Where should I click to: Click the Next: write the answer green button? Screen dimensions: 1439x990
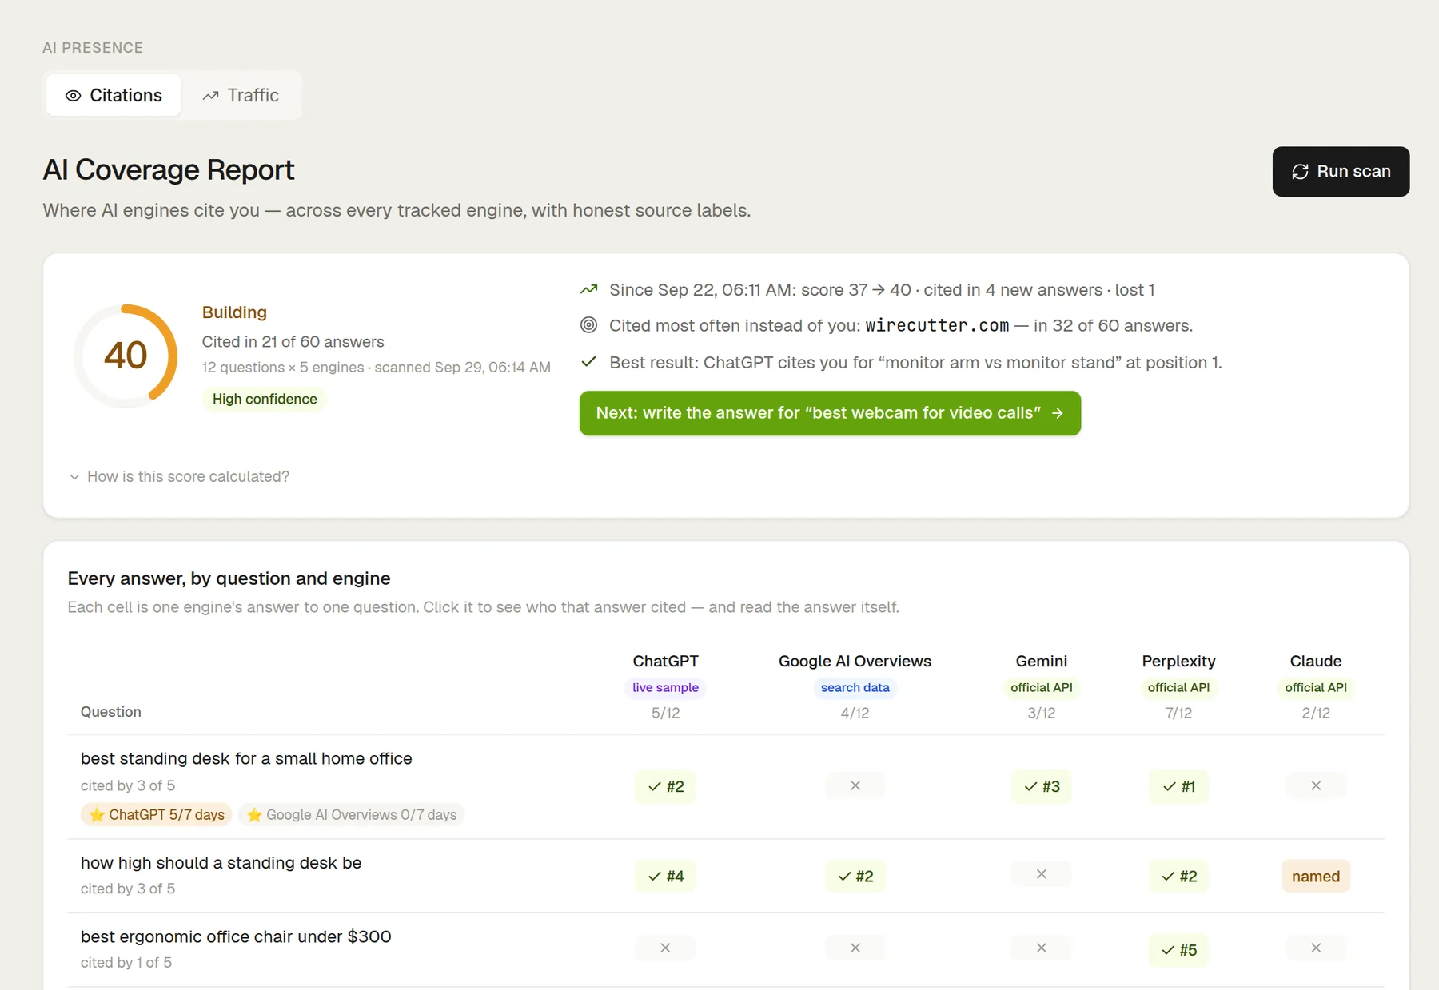(x=830, y=413)
